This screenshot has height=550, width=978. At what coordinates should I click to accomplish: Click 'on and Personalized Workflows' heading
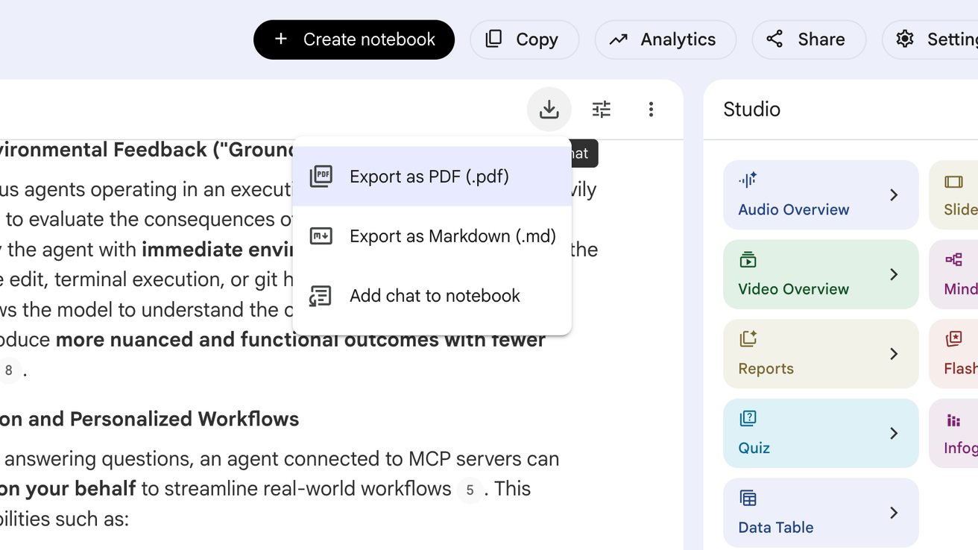click(x=149, y=419)
